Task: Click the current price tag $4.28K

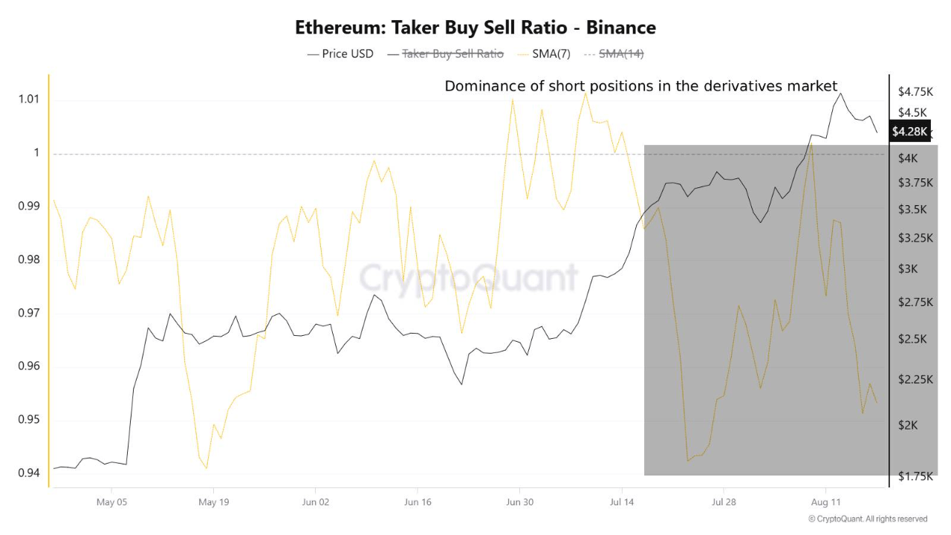Action: pyautogui.click(x=909, y=132)
